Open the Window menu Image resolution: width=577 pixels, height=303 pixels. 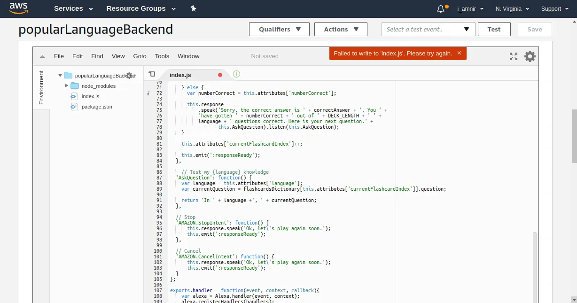click(188, 56)
